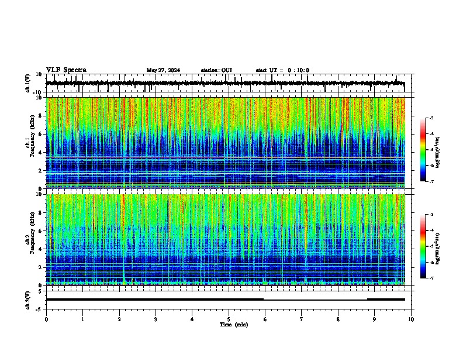Click the ch.1 spectrogram plot area
The image size is (463, 358).
pyautogui.click(x=226, y=143)
